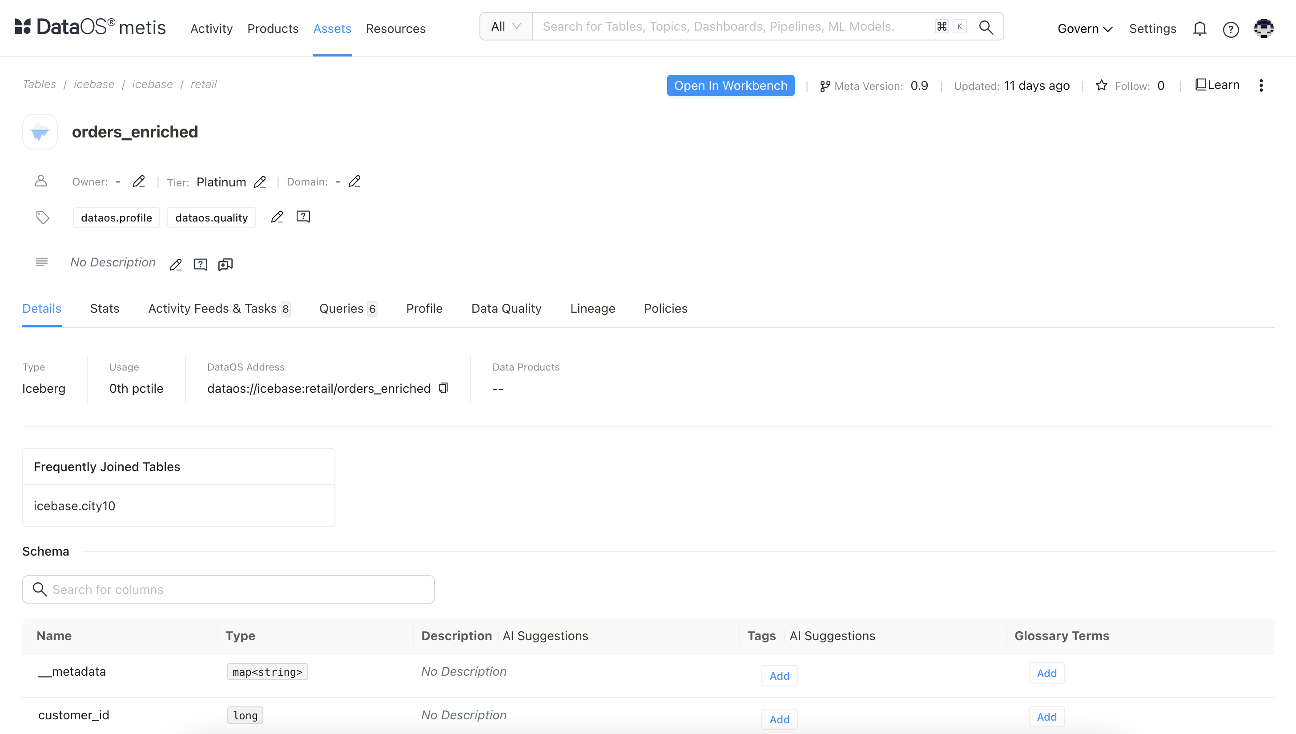Click Open In Workbench button
The width and height of the screenshot is (1296, 734).
(731, 86)
